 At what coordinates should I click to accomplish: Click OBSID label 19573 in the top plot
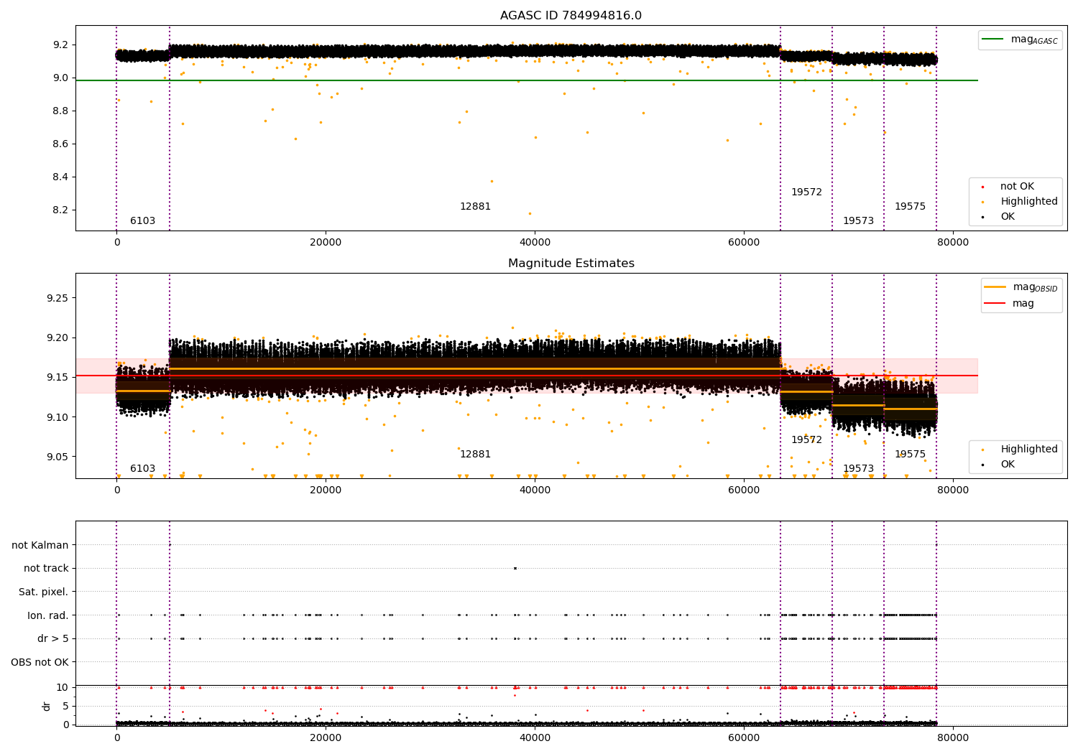pos(858,221)
